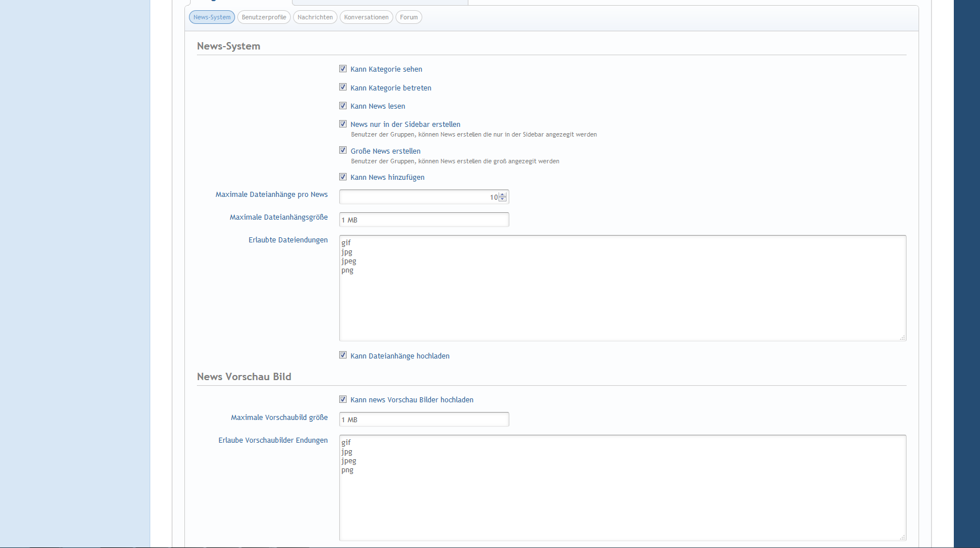Disable 'Kann News lesen' option
980x548 pixels.
[343, 106]
